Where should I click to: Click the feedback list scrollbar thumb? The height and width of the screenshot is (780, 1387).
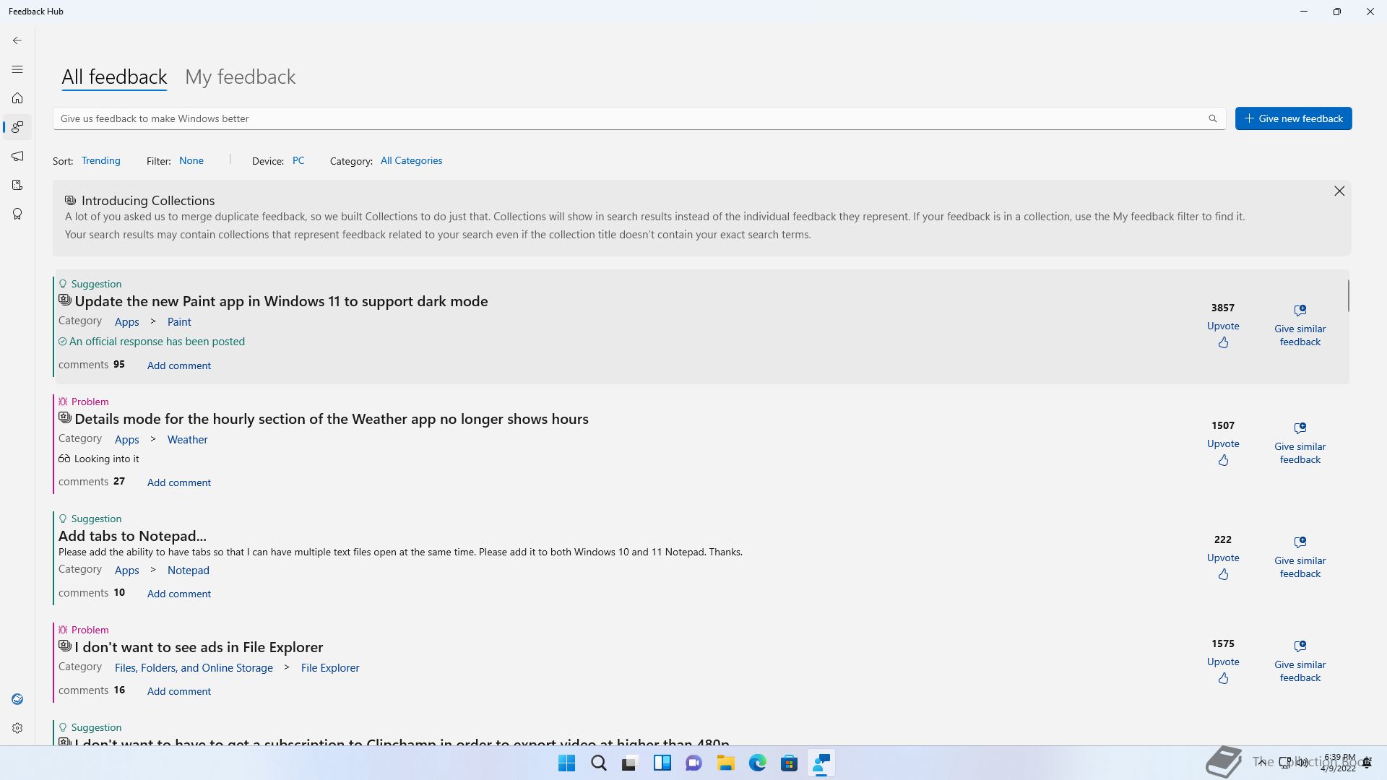pyautogui.click(x=1348, y=295)
